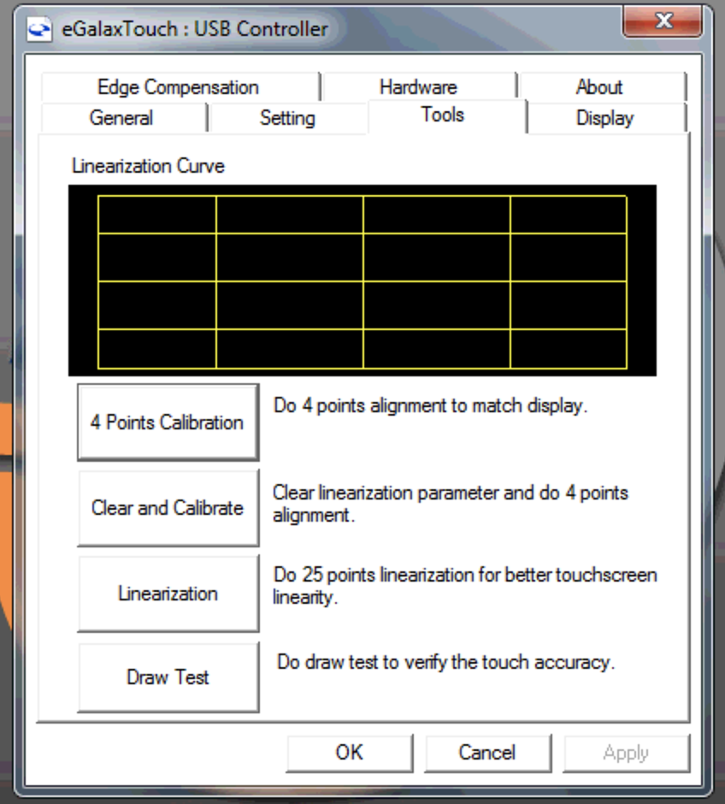Click the grayed-out Apply button

626,752
